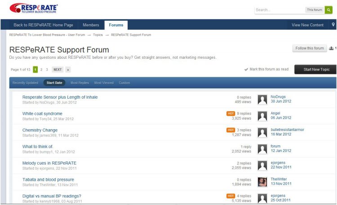Go to Back to RESPeRATE Home Page
The image size is (337, 205).
pyautogui.click(x=43, y=25)
